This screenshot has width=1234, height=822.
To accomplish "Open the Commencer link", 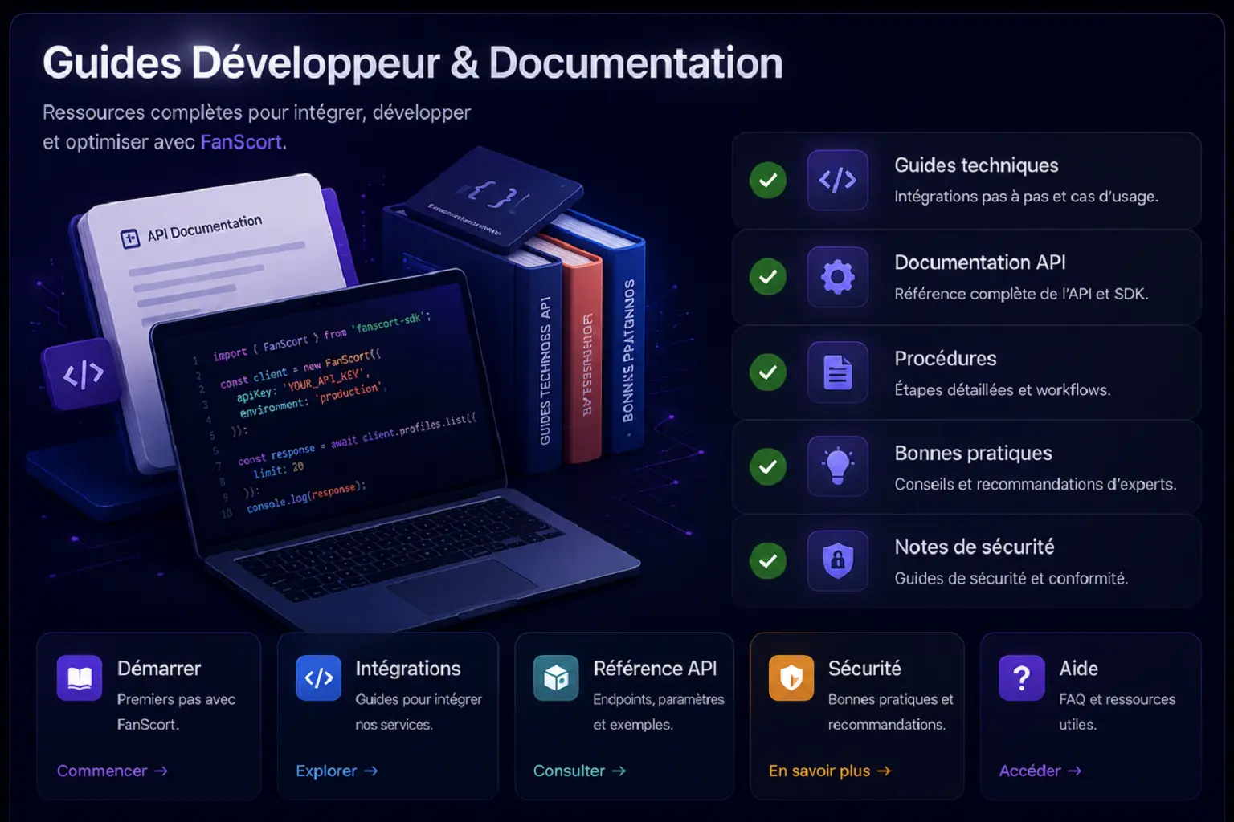I will click(112, 771).
